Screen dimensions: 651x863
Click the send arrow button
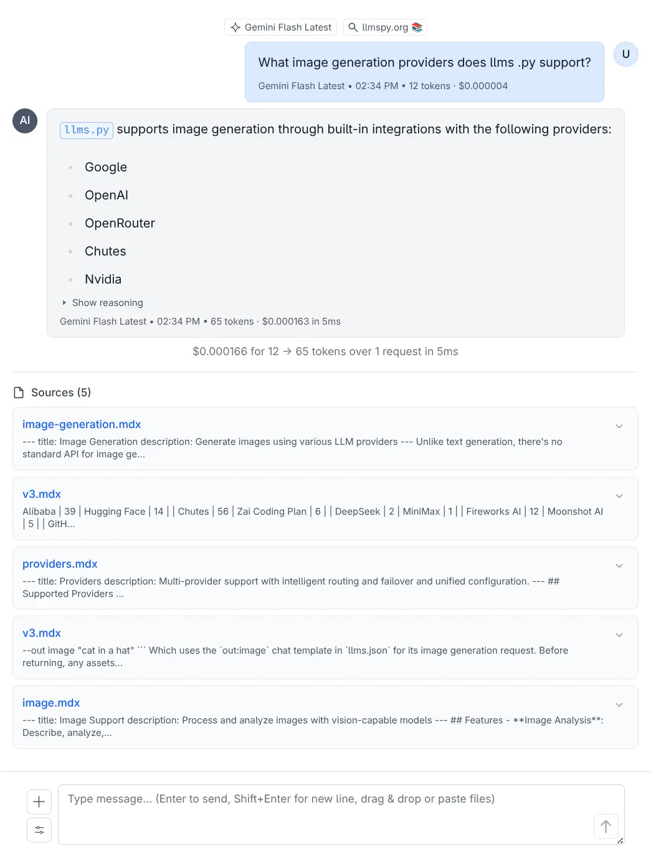[606, 826]
